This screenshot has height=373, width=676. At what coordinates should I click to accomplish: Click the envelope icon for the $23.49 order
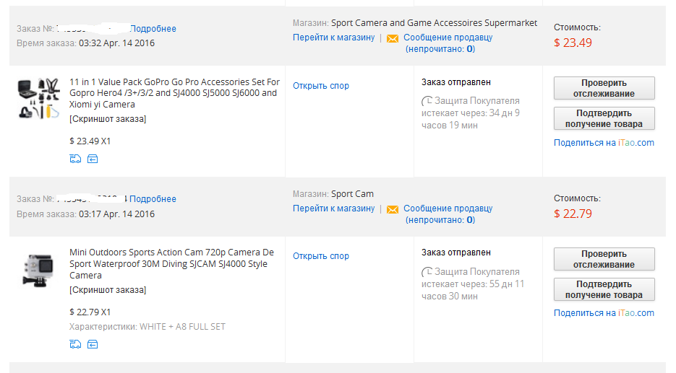tap(393, 38)
